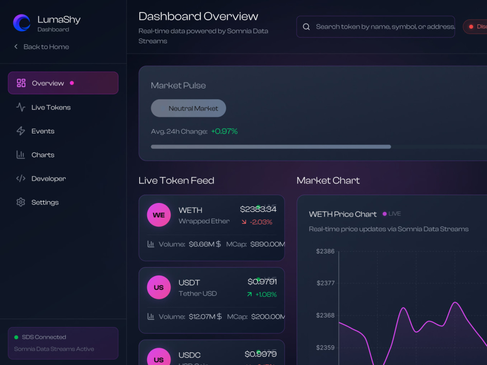Focus the token search field
This screenshot has height=365, width=487.
click(376, 27)
